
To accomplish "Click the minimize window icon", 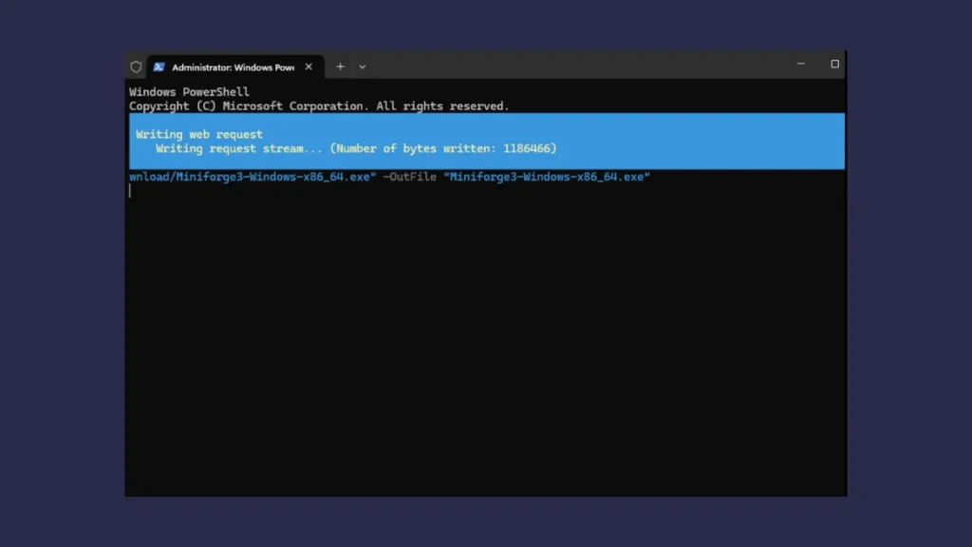I will (x=800, y=64).
